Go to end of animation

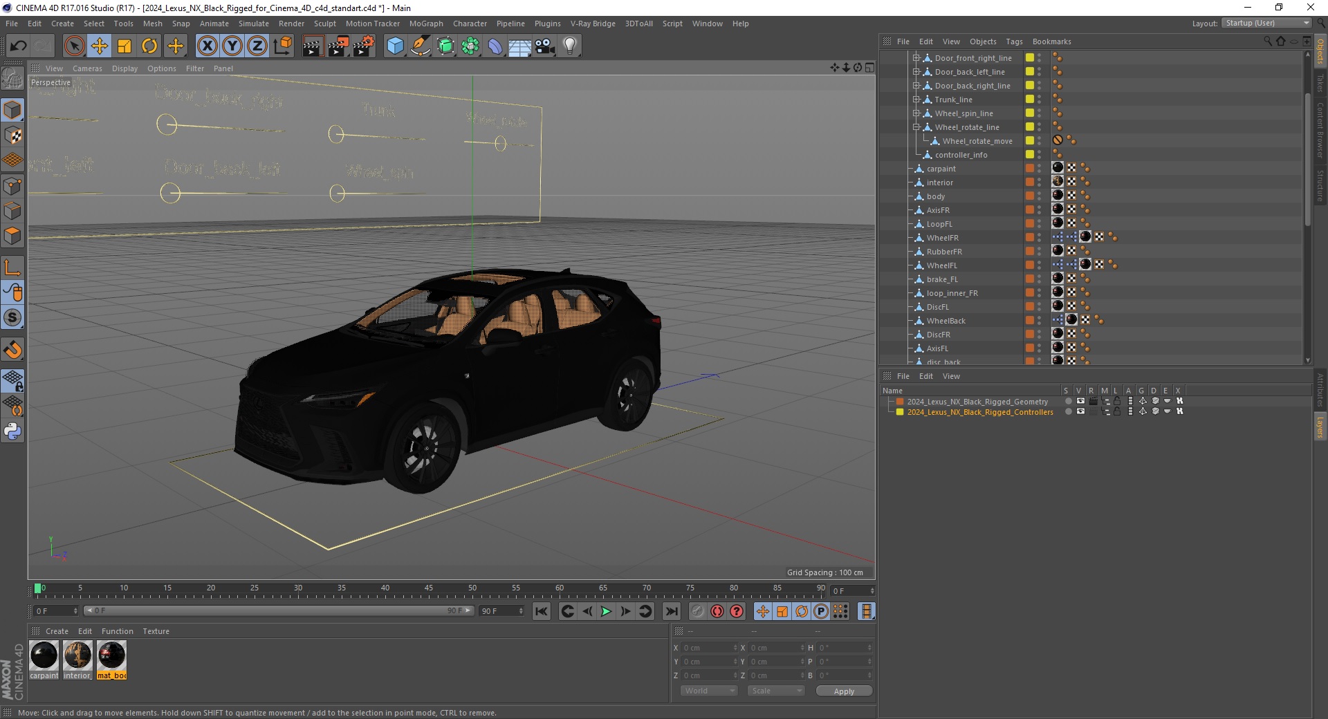coord(671,611)
